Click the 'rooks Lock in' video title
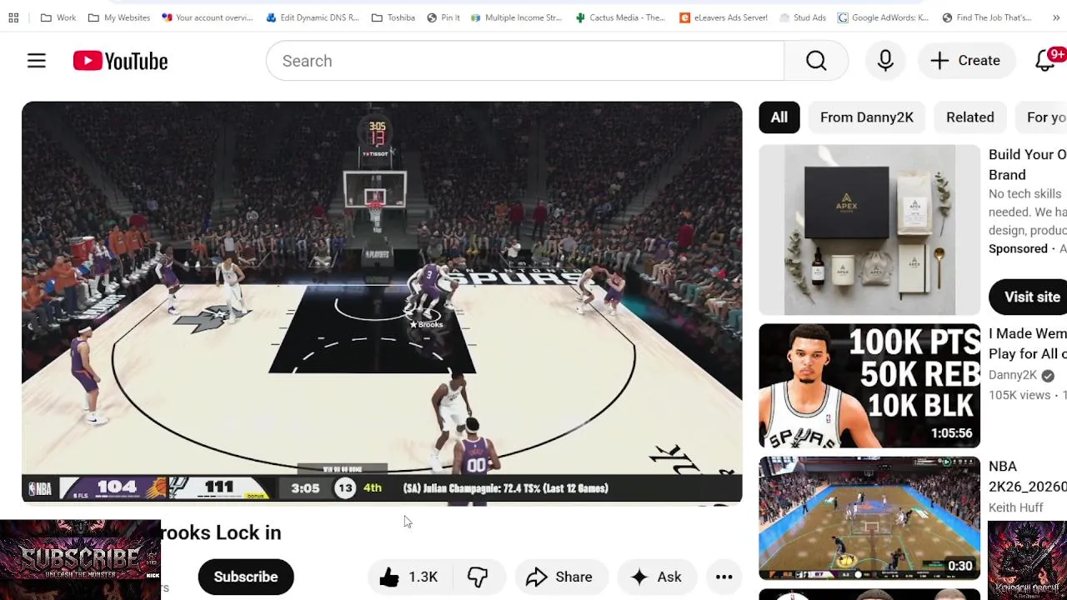The image size is (1067, 600). click(221, 532)
